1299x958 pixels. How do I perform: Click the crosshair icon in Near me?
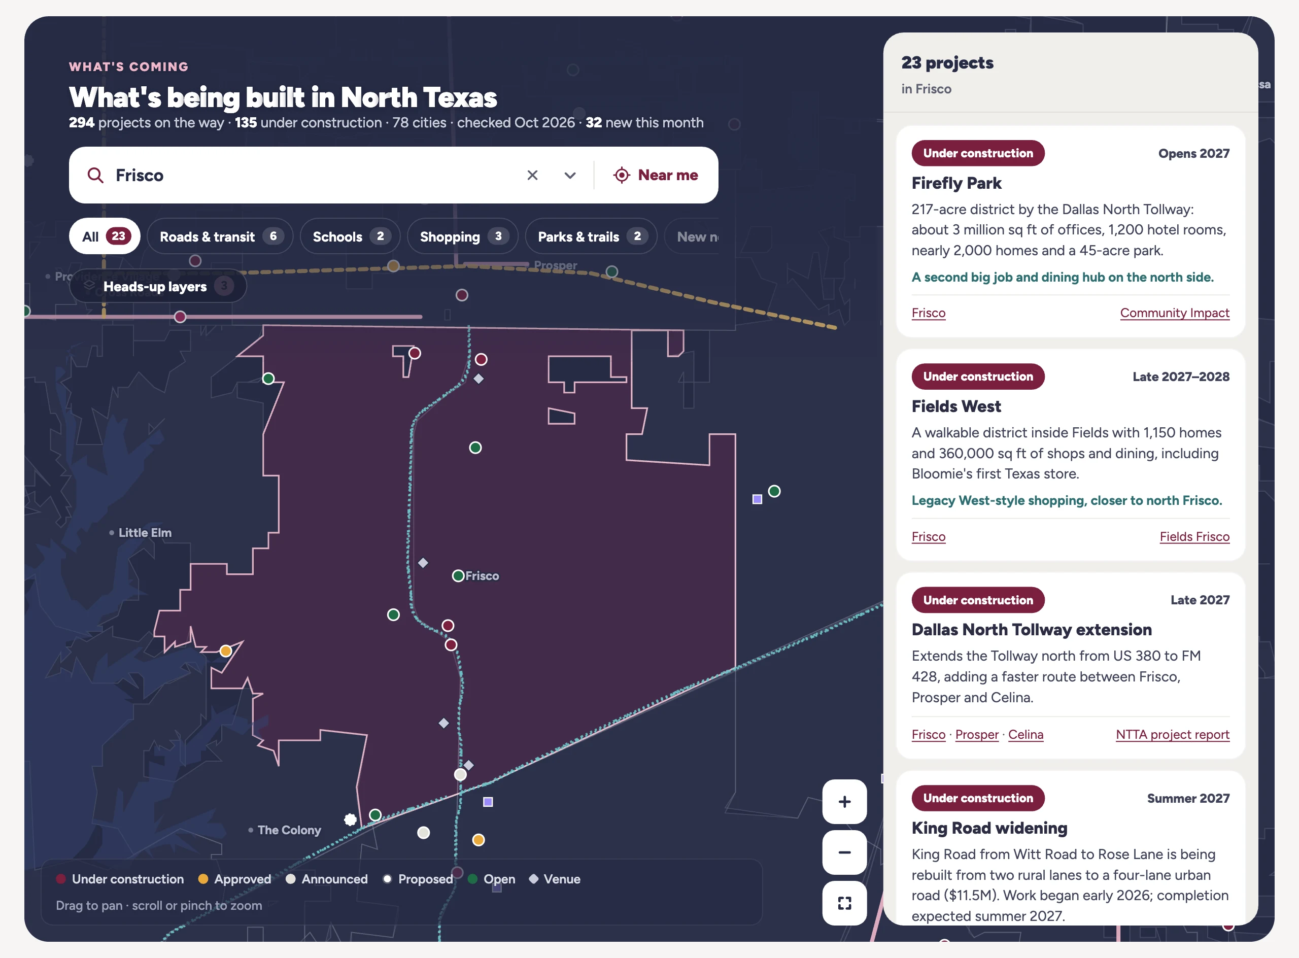click(622, 175)
